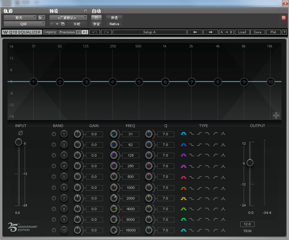
Task: Click band 6 frequency knob
Action: (x=114, y=188)
